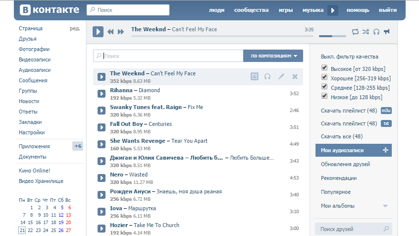The image size is (419, 236).
Task: Go to Сообщения in the left sidebar
Action: tap(33, 80)
